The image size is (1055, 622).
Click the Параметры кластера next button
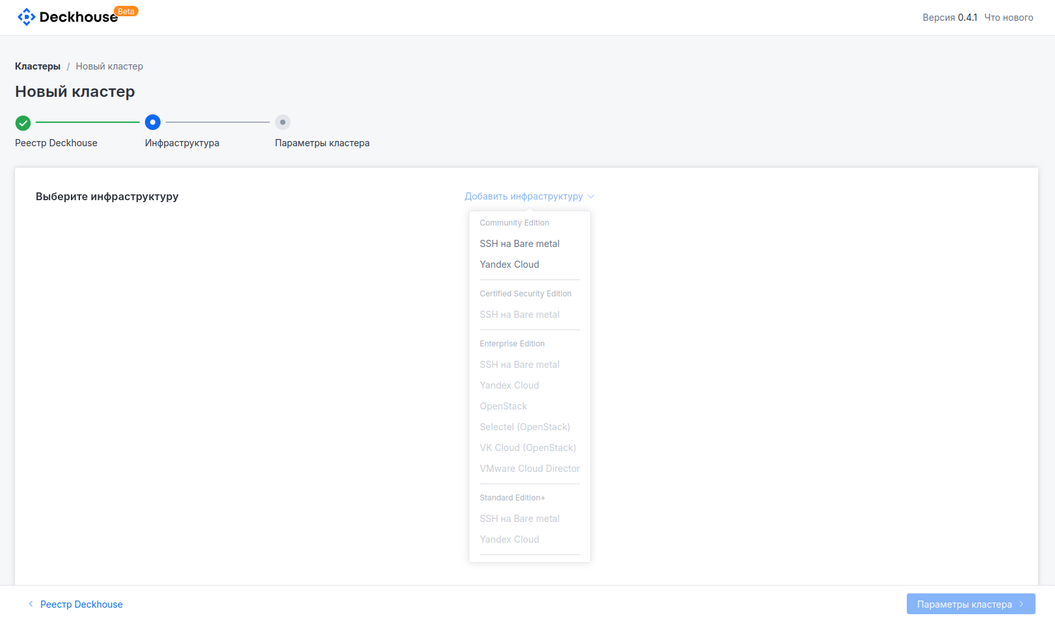pyautogui.click(x=970, y=604)
